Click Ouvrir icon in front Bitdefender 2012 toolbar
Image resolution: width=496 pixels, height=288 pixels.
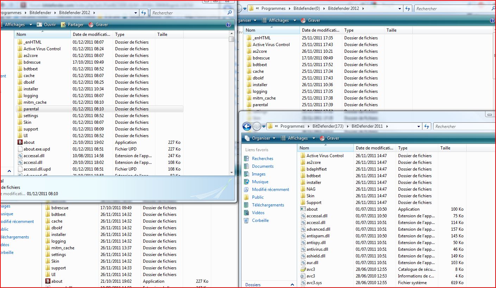[39, 25]
